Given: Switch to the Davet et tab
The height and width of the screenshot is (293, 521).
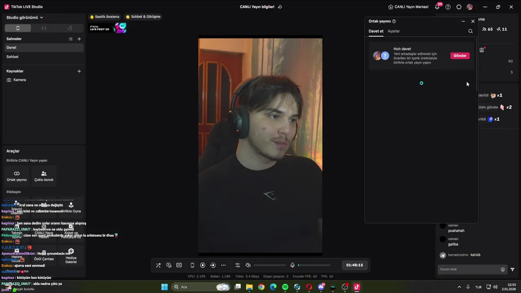Looking at the screenshot, I should (x=376, y=31).
